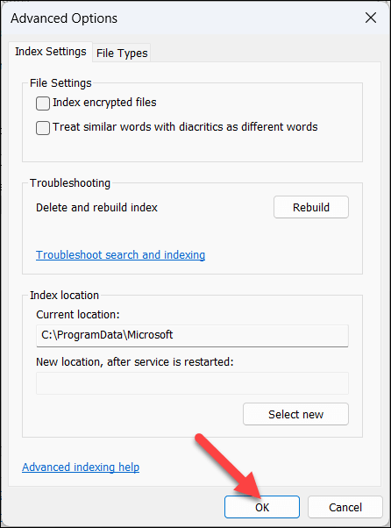Click the Rebuild button
This screenshot has width=391, height=528.
tap(311, 207)
